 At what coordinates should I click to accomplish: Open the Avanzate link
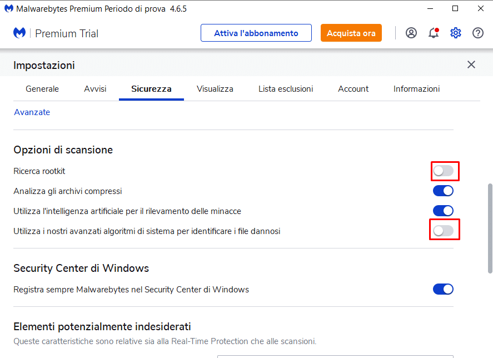[32, 112]
